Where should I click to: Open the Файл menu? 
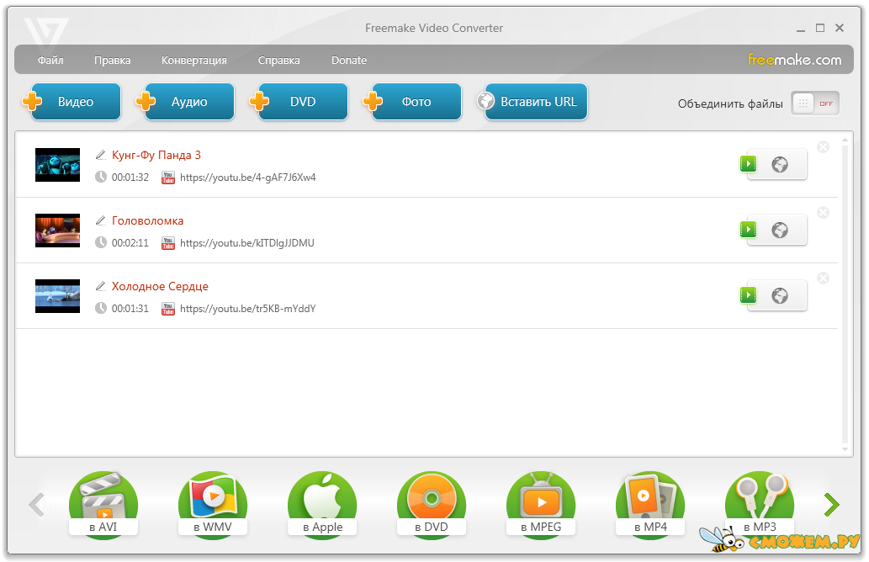tap(50, 60)
